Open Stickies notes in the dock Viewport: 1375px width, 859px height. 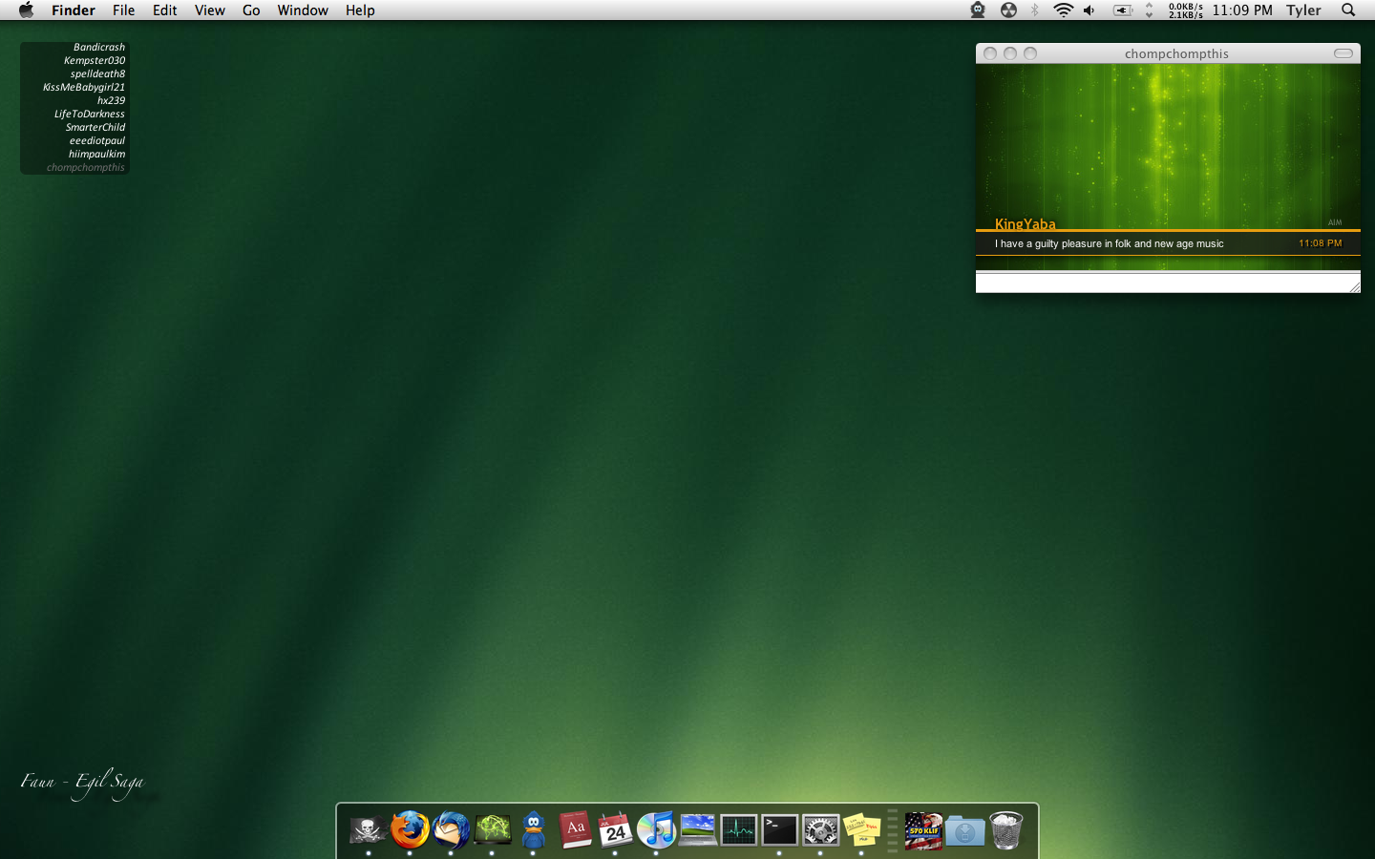point(862,830)
